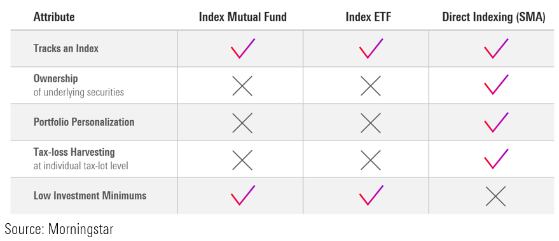
Task: Click the Index Mutual Fund Low Investment Minimums checkmark
Action: [243, 195]
